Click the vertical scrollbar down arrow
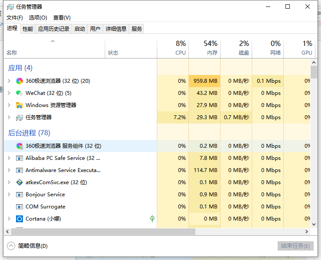Screen dimensions: 321x260 point(314,224)
